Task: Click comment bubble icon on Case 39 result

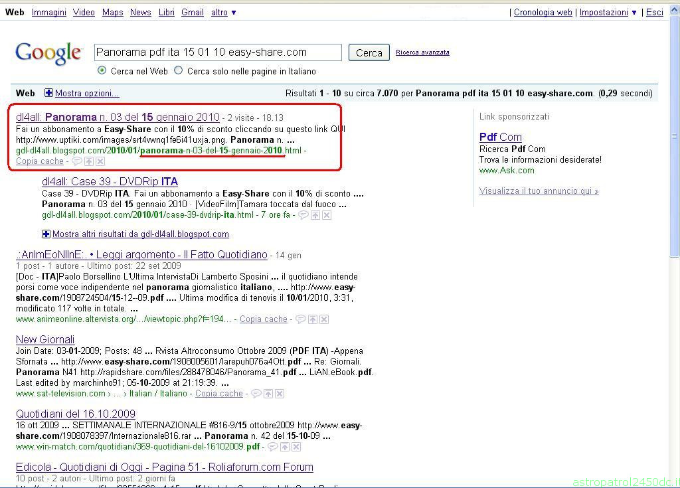Action: tap(303, 215)
